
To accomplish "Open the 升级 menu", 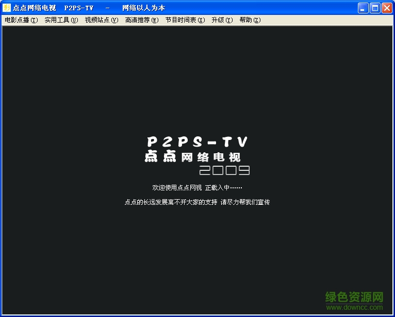I will pyautogui.click(x=222, y=20).
